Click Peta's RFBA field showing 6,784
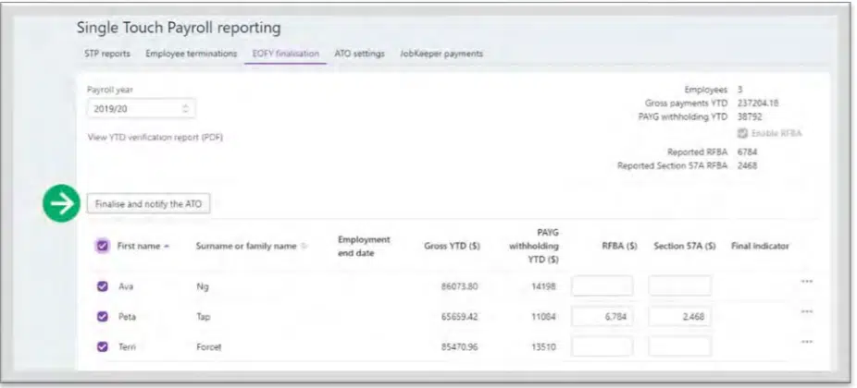 [x=602, y=317]
